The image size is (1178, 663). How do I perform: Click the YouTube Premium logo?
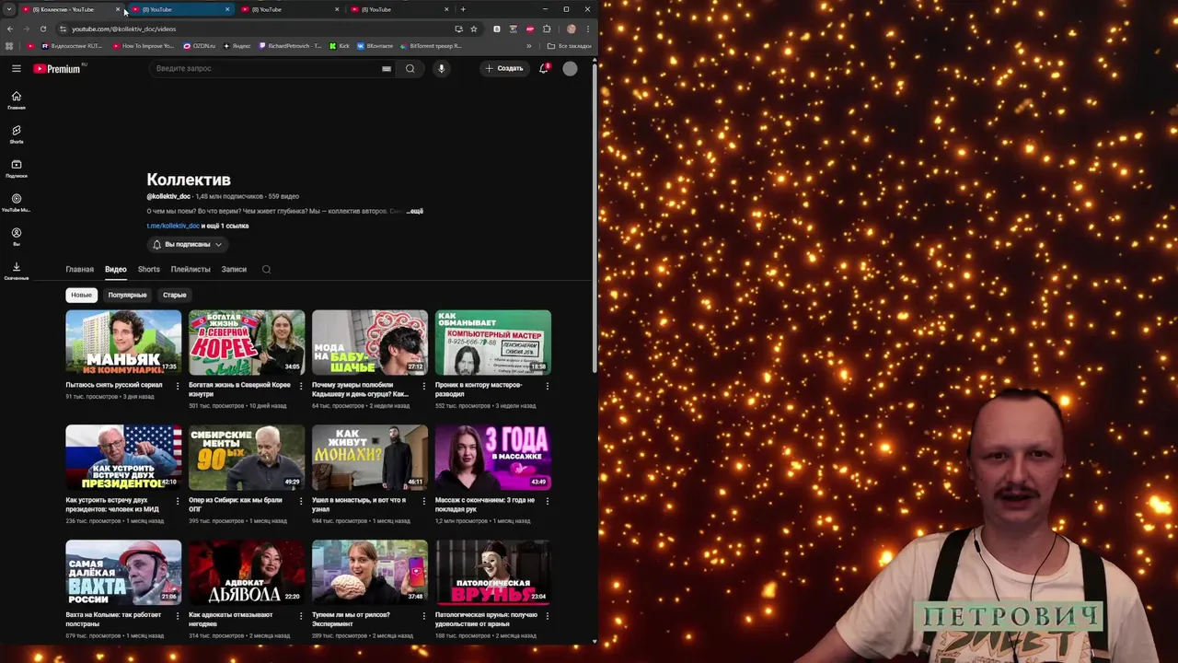click(57, 68)
